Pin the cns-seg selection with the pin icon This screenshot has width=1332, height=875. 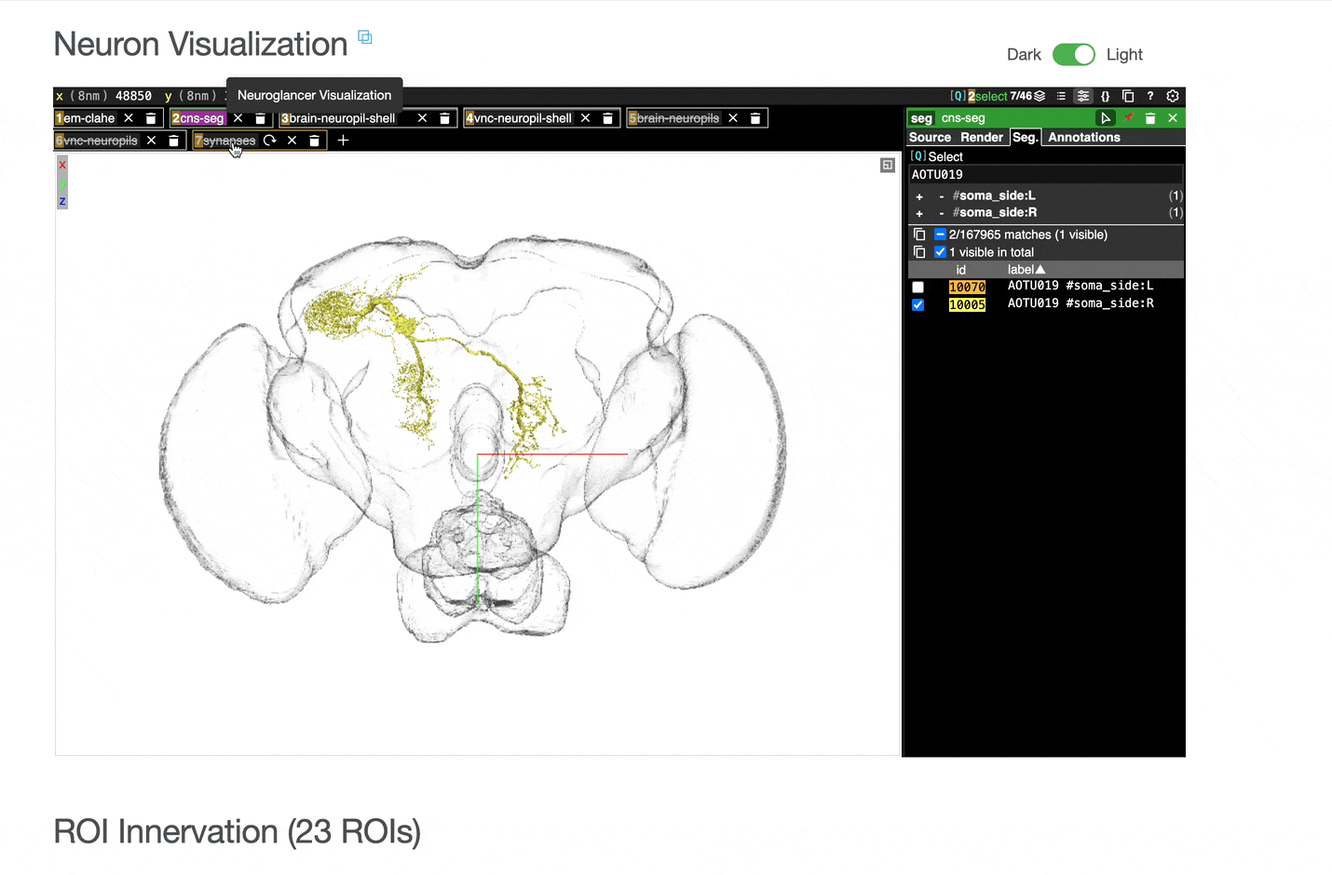click(x=1130, y=118)
